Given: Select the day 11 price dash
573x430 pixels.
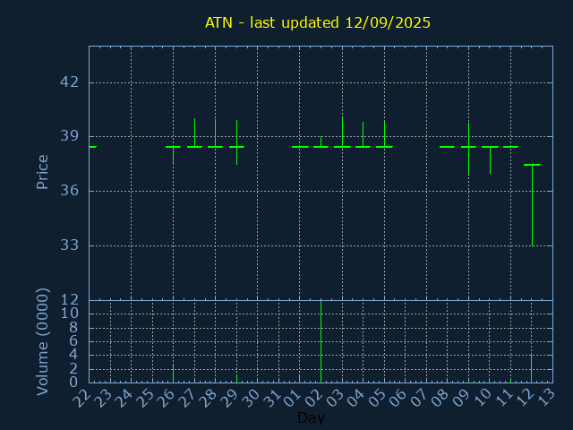Looking at the screenshot, I should click(510, 147).
